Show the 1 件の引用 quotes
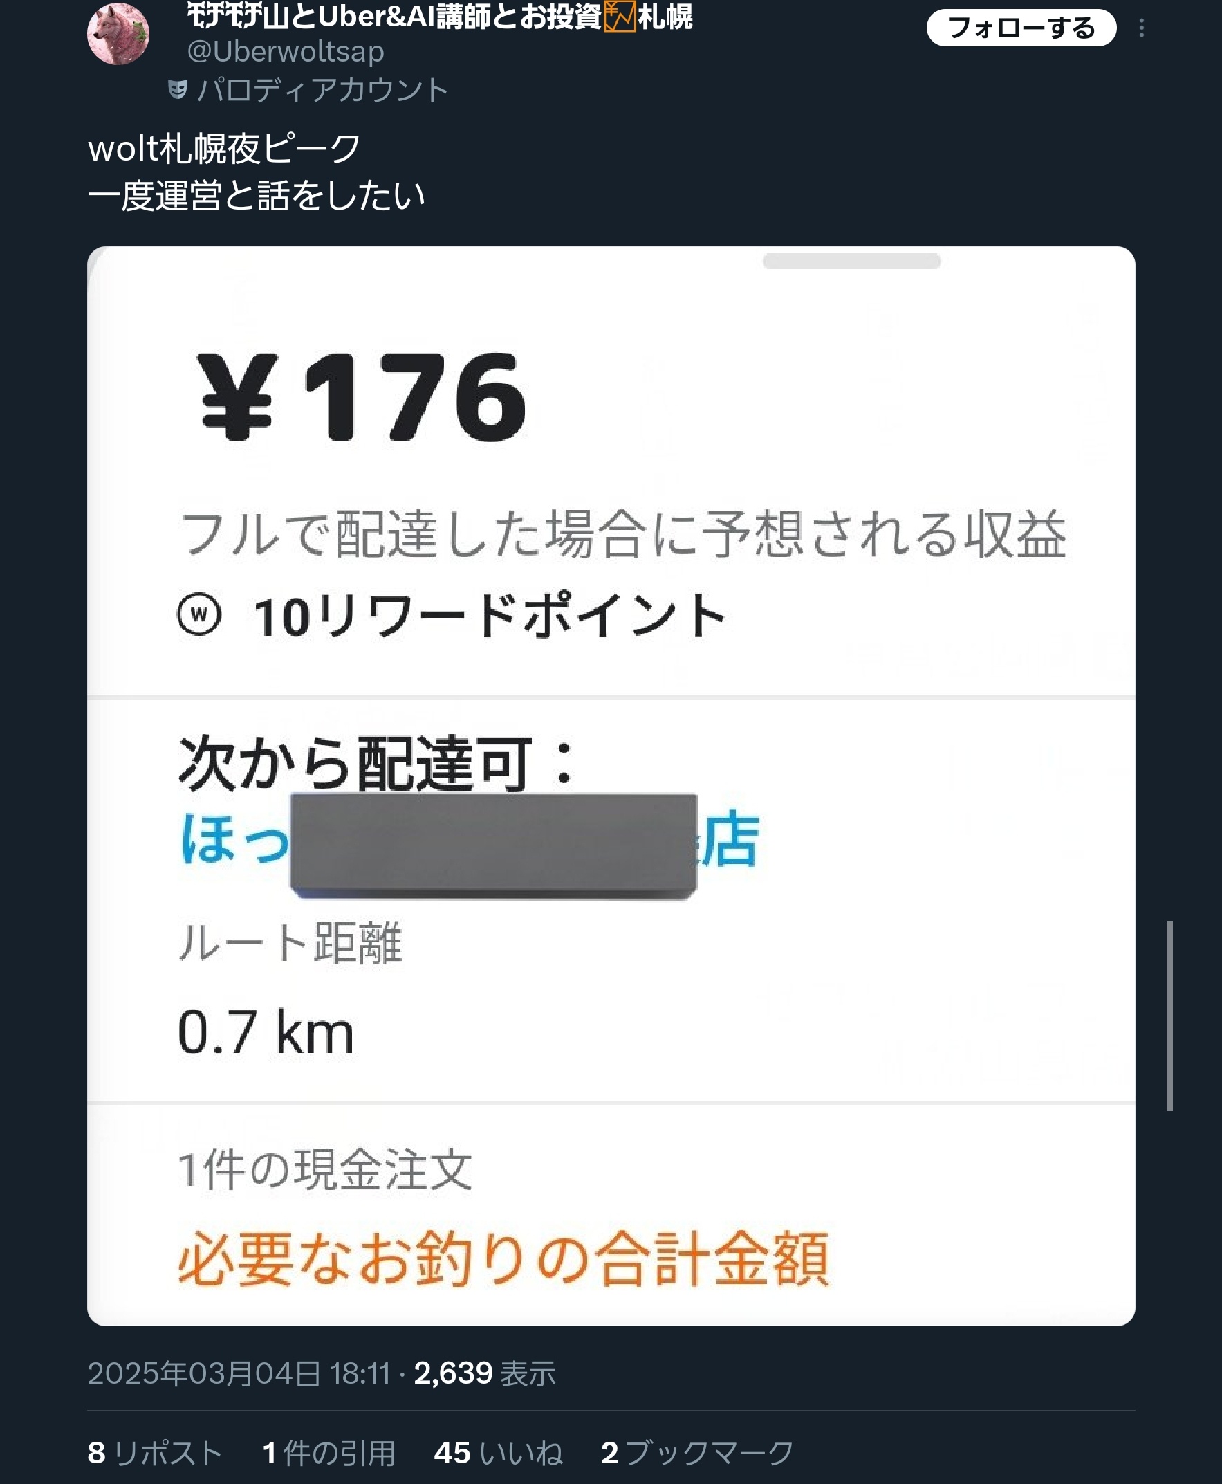Image resolution: width=1222 pixels, height=1484 pixels. tap(328, 1452)
